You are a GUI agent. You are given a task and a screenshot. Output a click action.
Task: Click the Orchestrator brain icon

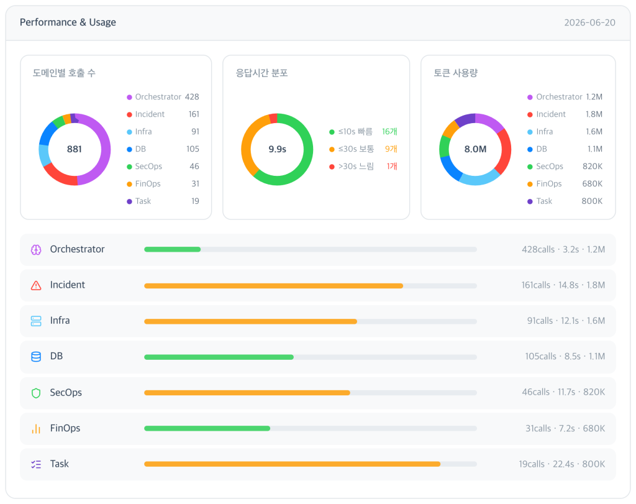point(36,250)
